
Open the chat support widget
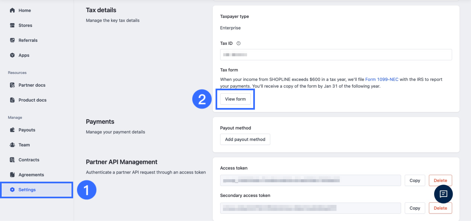click(443, 194)
